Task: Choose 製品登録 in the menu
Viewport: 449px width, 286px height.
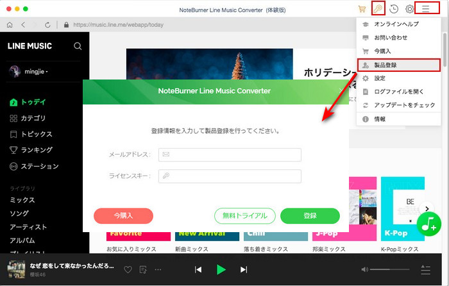Action: pyautogui.click(x=398, y=65)
